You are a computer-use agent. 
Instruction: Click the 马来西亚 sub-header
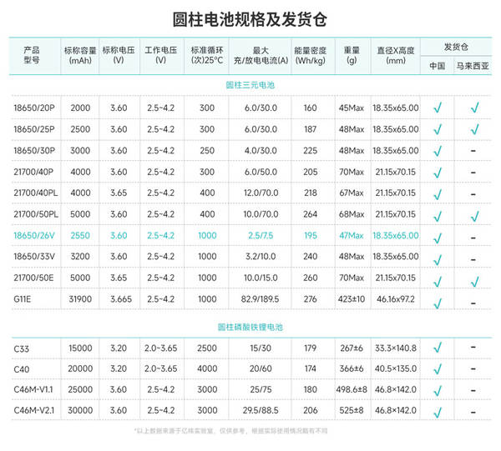coord(473,66)
